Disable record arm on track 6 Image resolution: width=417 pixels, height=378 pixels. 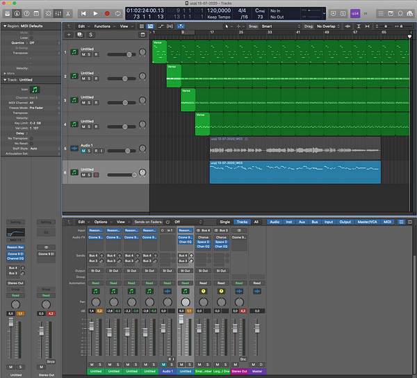95,174
